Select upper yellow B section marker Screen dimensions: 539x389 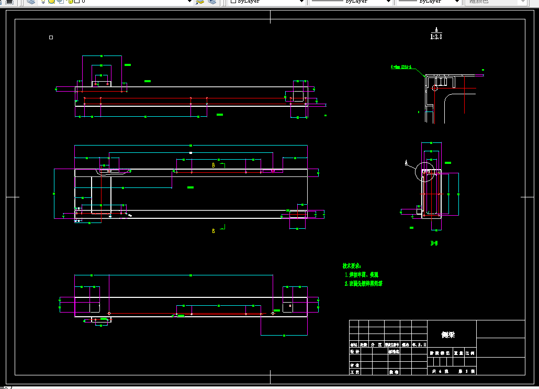[214, 165]
